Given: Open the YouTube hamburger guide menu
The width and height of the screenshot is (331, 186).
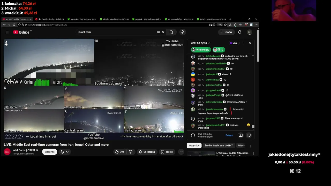Looking at the screenshot, I should pyautogui.click(x=7, y=32).
